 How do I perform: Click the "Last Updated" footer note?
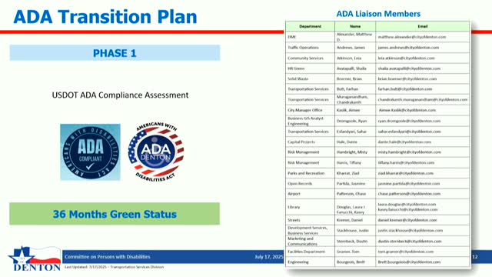click(115, 267)
